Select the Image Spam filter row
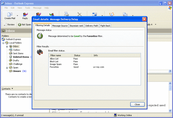The height and width of the screenshot is (118, 173). tap(95, 64)
